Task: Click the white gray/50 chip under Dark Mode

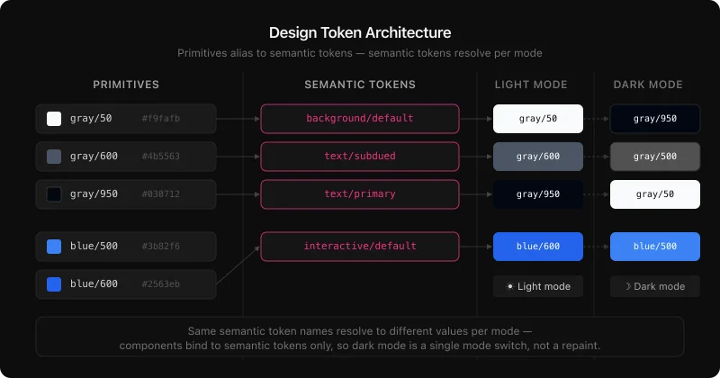Action: (x=655, y=193)
